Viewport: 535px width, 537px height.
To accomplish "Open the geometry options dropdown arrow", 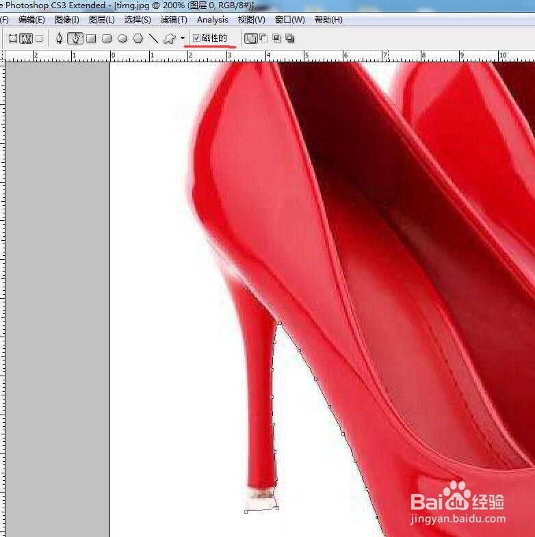I will coord(183,38).
